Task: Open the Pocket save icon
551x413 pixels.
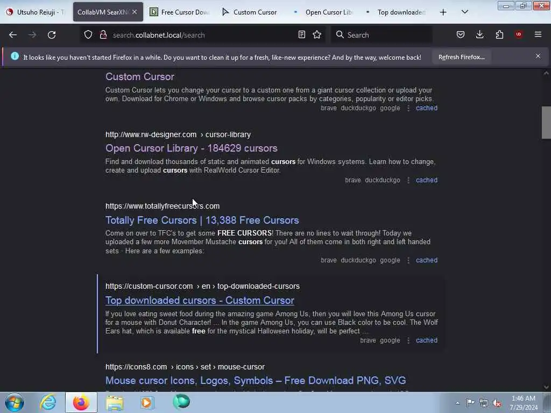Action: (x=461, y=35)
